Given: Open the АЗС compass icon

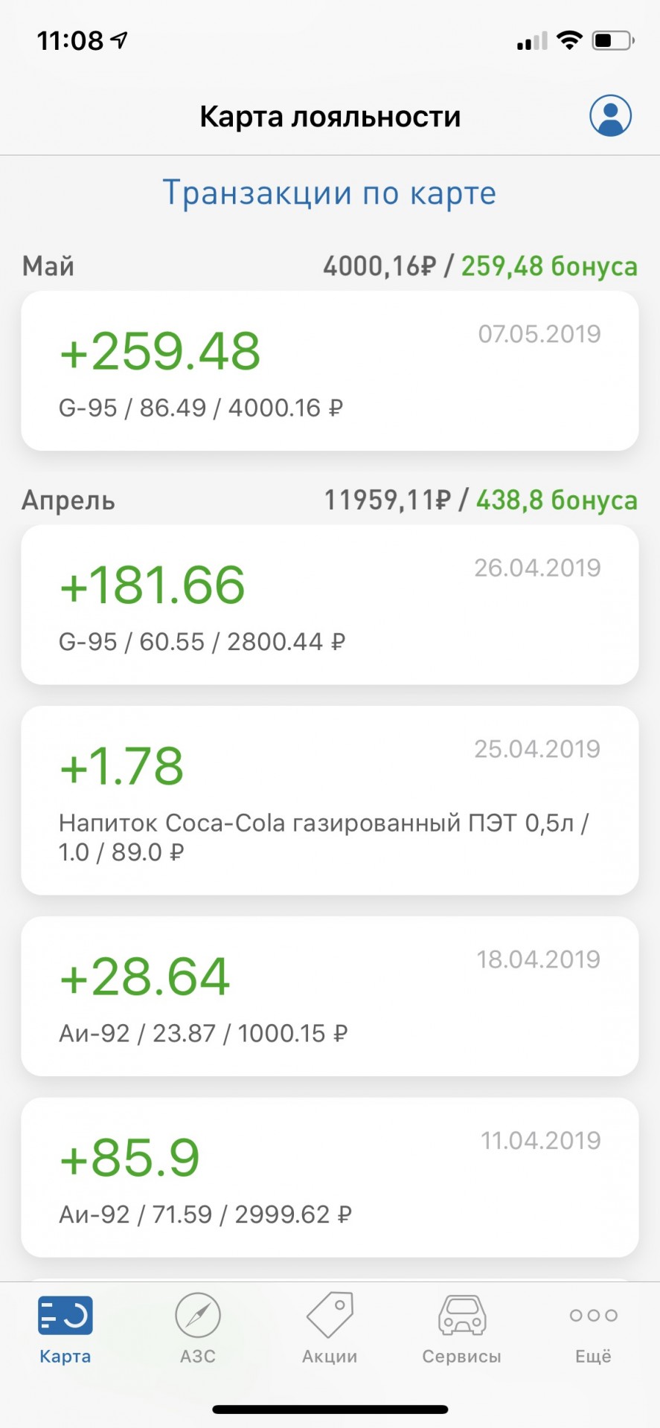Looking at the screenshot, I should (x=198, y=1315).
